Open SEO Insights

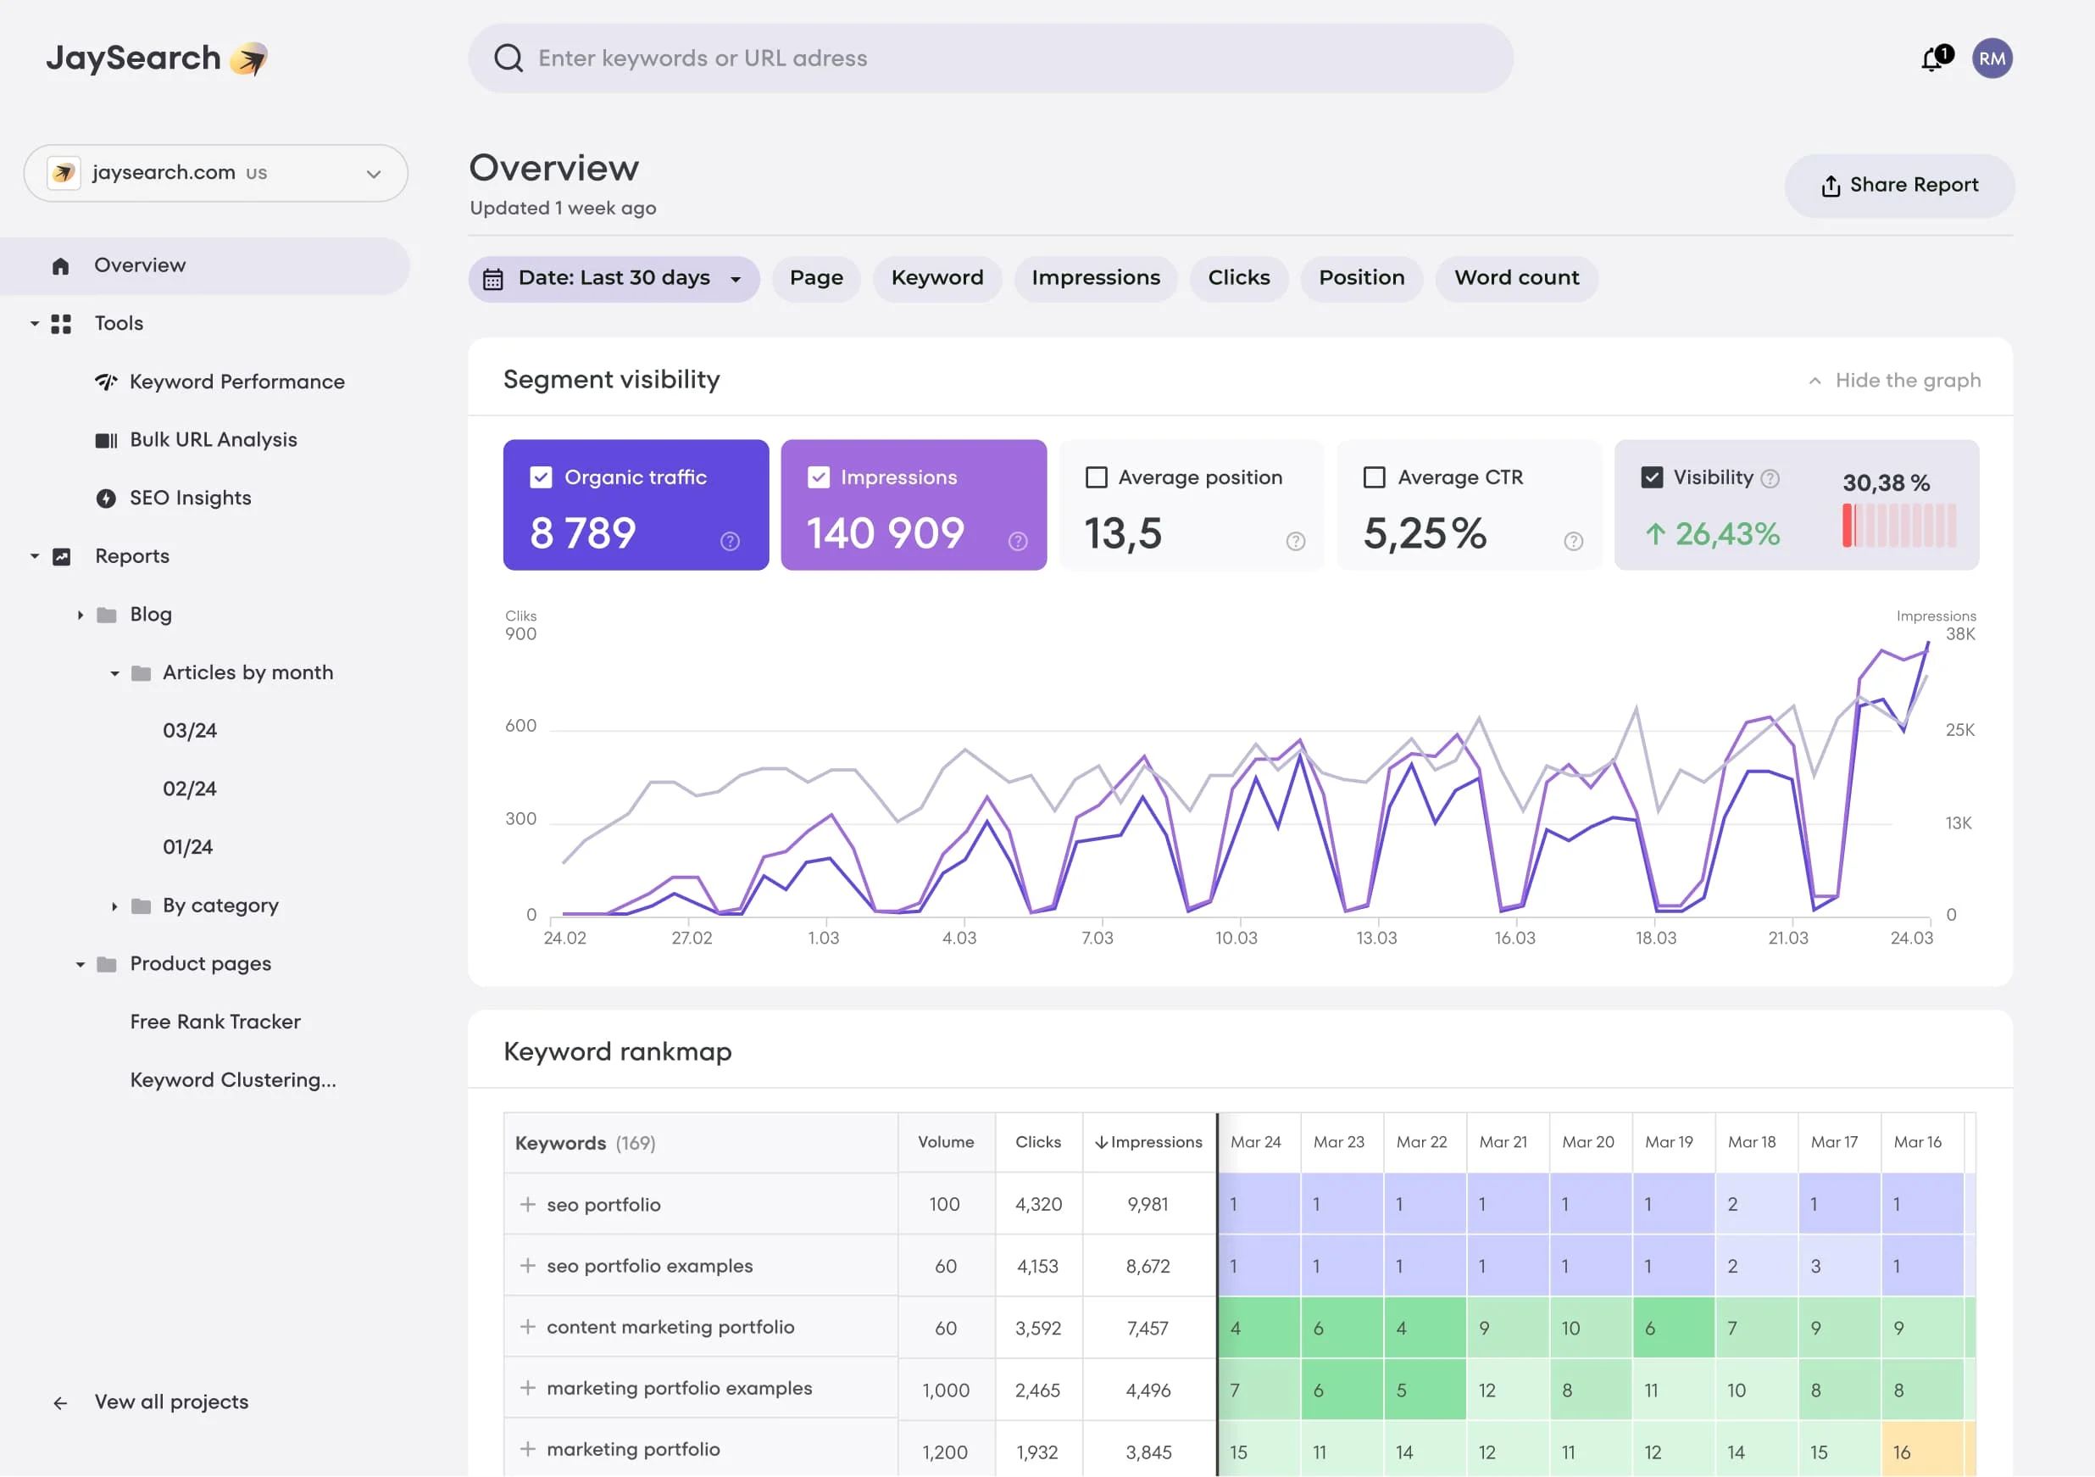coord(190,498)
